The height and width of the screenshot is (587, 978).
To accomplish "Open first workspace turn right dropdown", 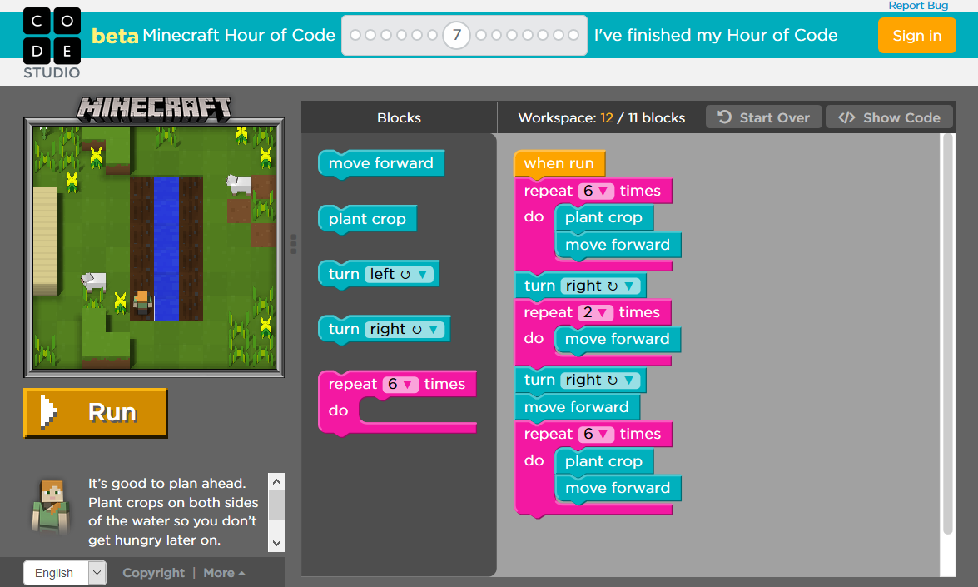I will click(x=601, y=286).
